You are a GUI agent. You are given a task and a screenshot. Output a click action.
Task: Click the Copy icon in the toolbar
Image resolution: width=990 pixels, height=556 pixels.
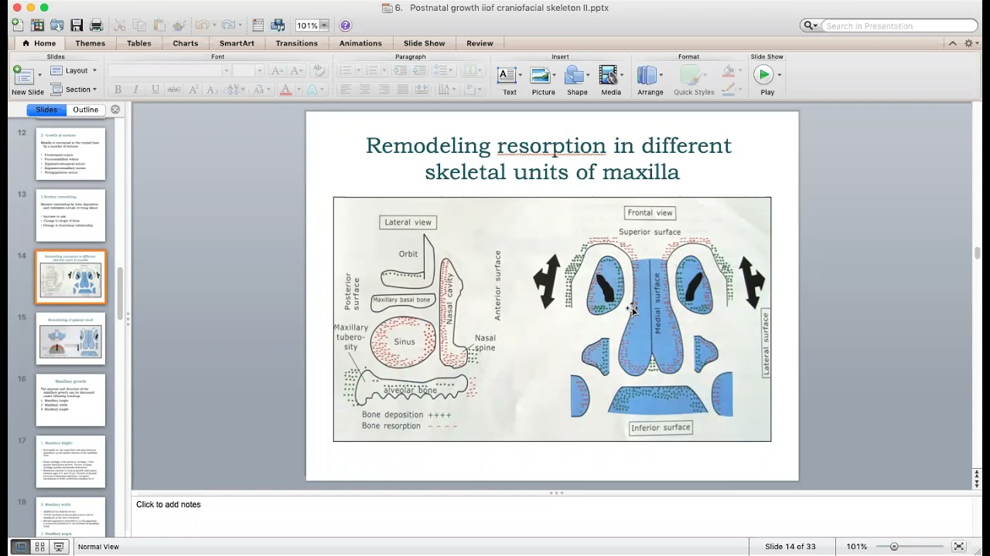[x=139, y=25]
